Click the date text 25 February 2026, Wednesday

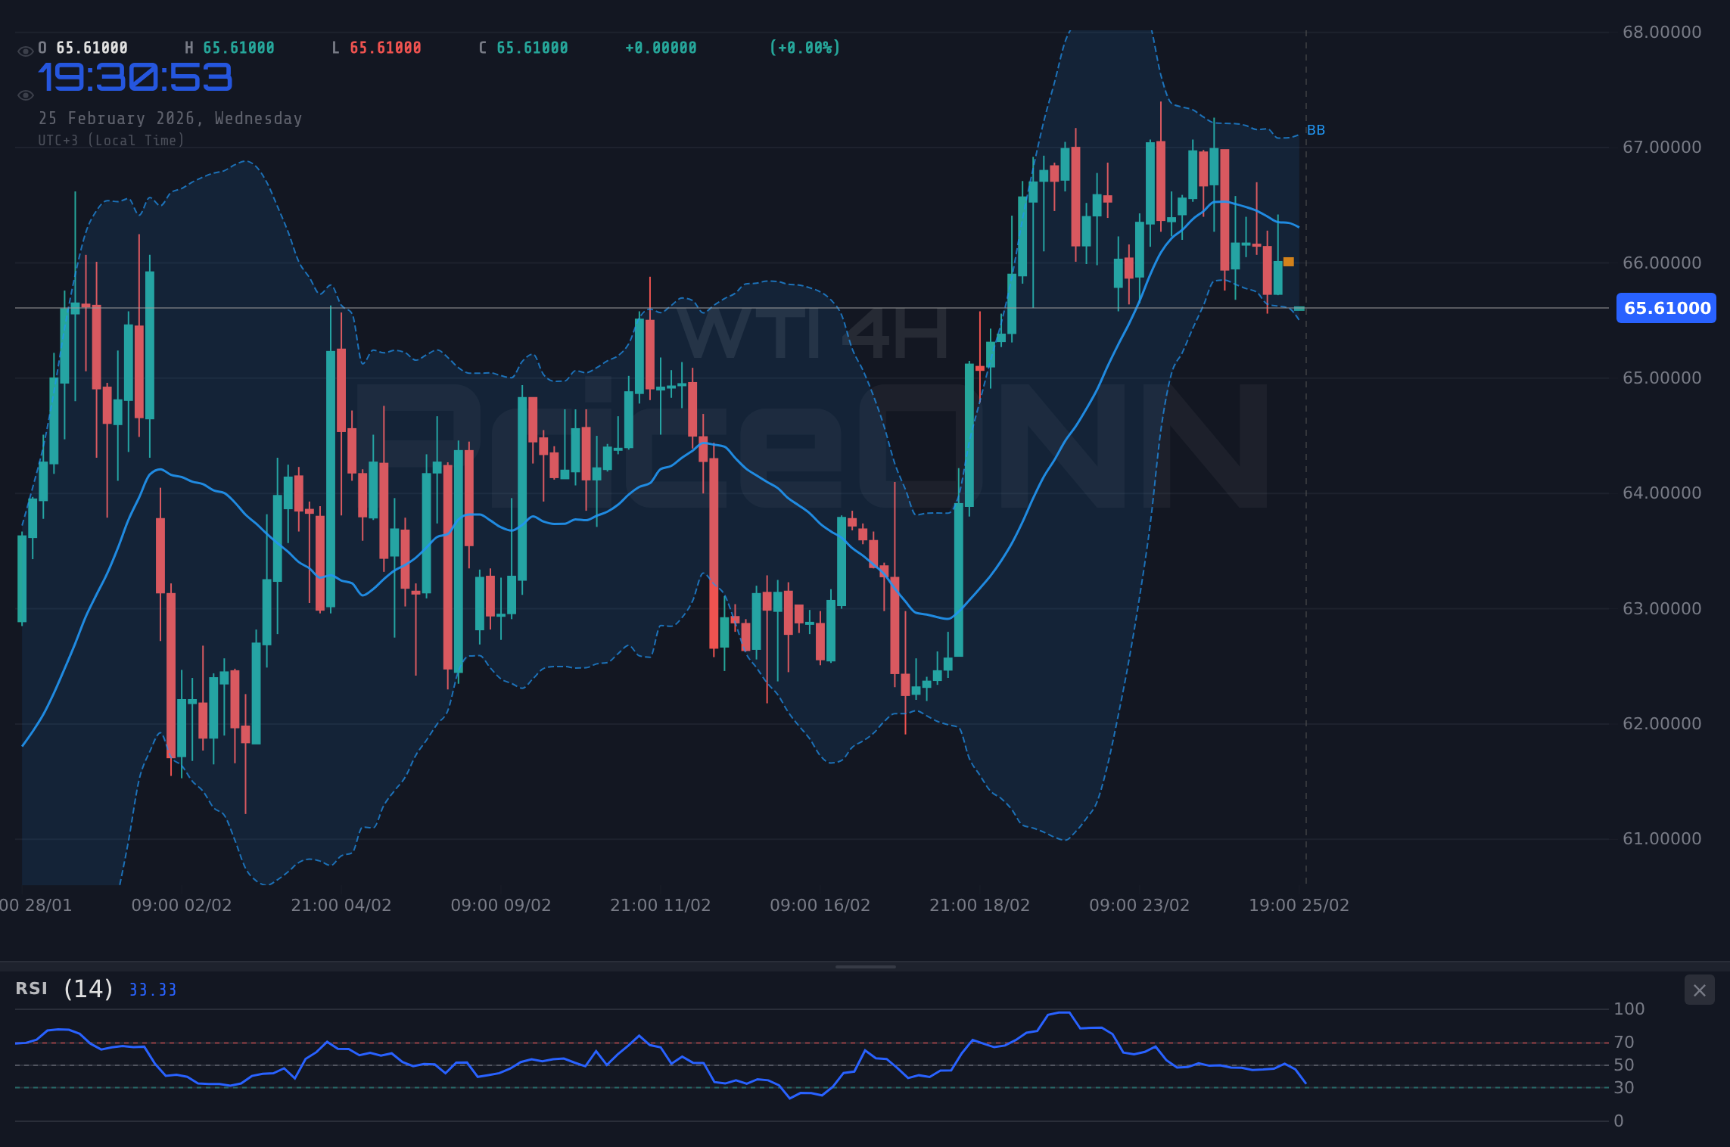(x=170, y=118)
